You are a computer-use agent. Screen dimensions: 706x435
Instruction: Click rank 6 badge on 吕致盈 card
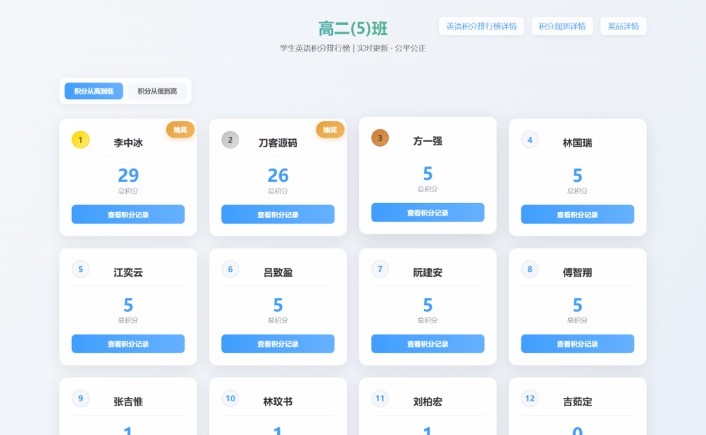[230, 269]
